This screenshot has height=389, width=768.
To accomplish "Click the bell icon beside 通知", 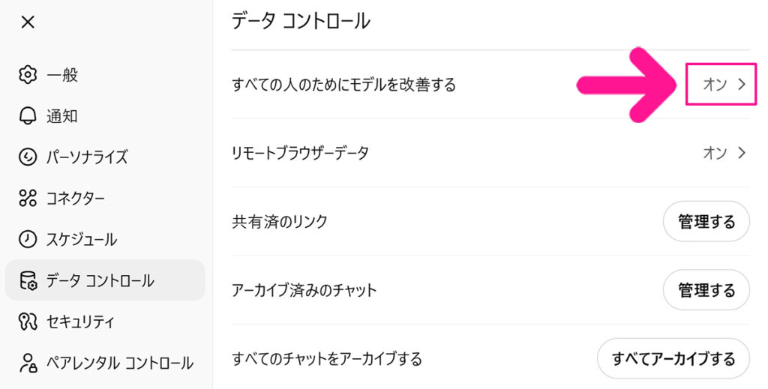I will coord(28,116).
